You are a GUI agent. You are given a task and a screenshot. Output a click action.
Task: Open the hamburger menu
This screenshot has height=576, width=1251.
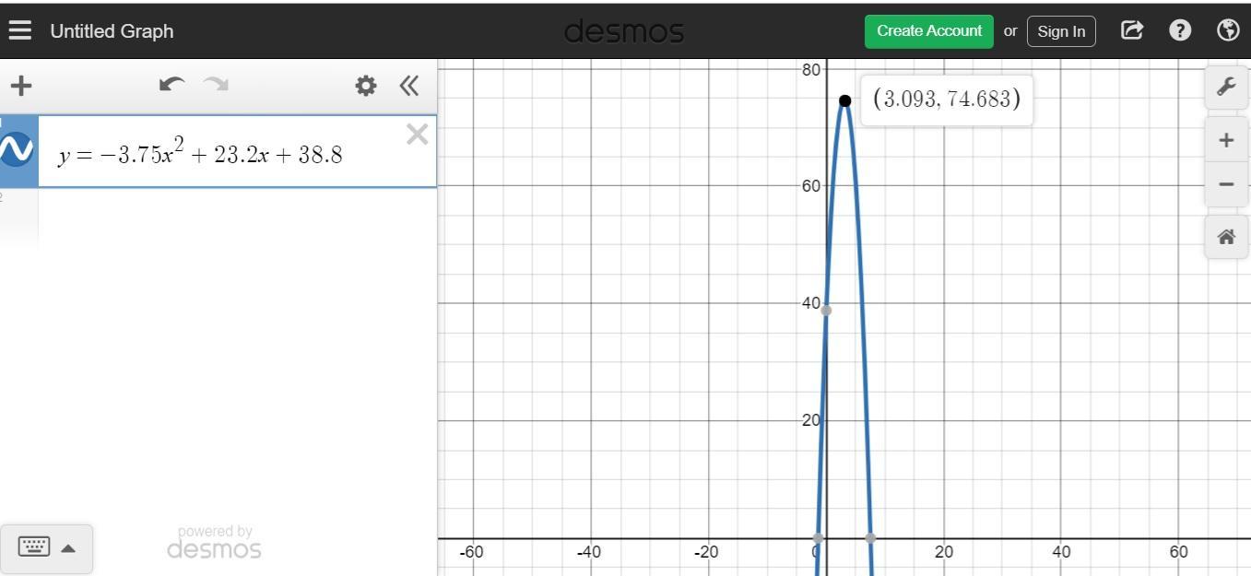click(19, 30)
